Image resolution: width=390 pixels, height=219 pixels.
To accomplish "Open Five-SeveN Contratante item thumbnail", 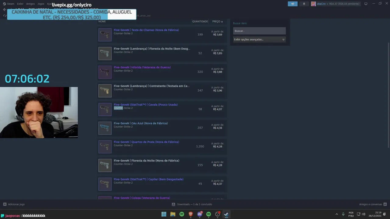I will pyautogui.click(x=105, y=91).
